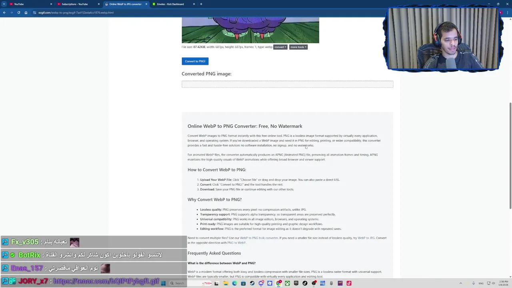The image size is (512, 288).
Task: Close the Emotes - Kick Dashboard tab
Action: (x=194, y=4)
